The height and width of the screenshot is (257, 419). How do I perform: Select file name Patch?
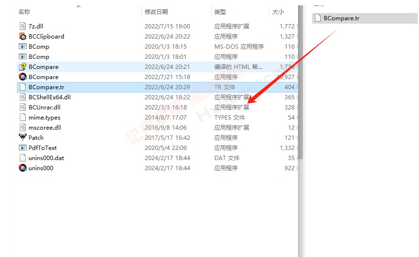point(36,137)
